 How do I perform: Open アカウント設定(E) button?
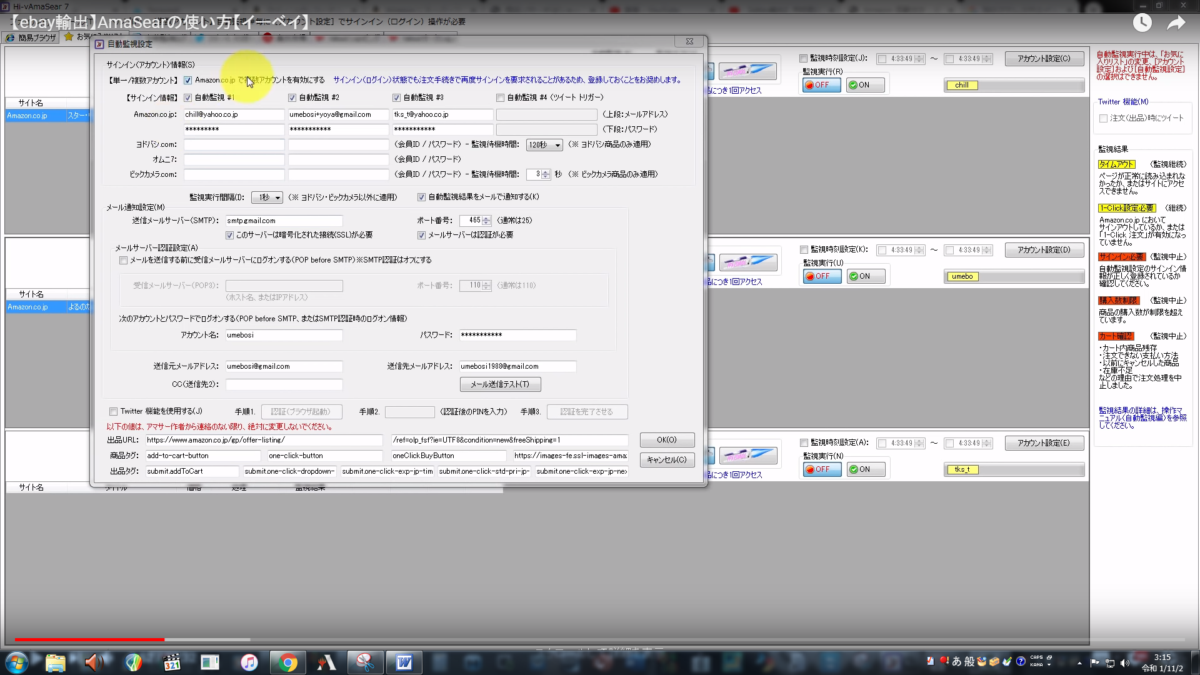coord(1044,443)
